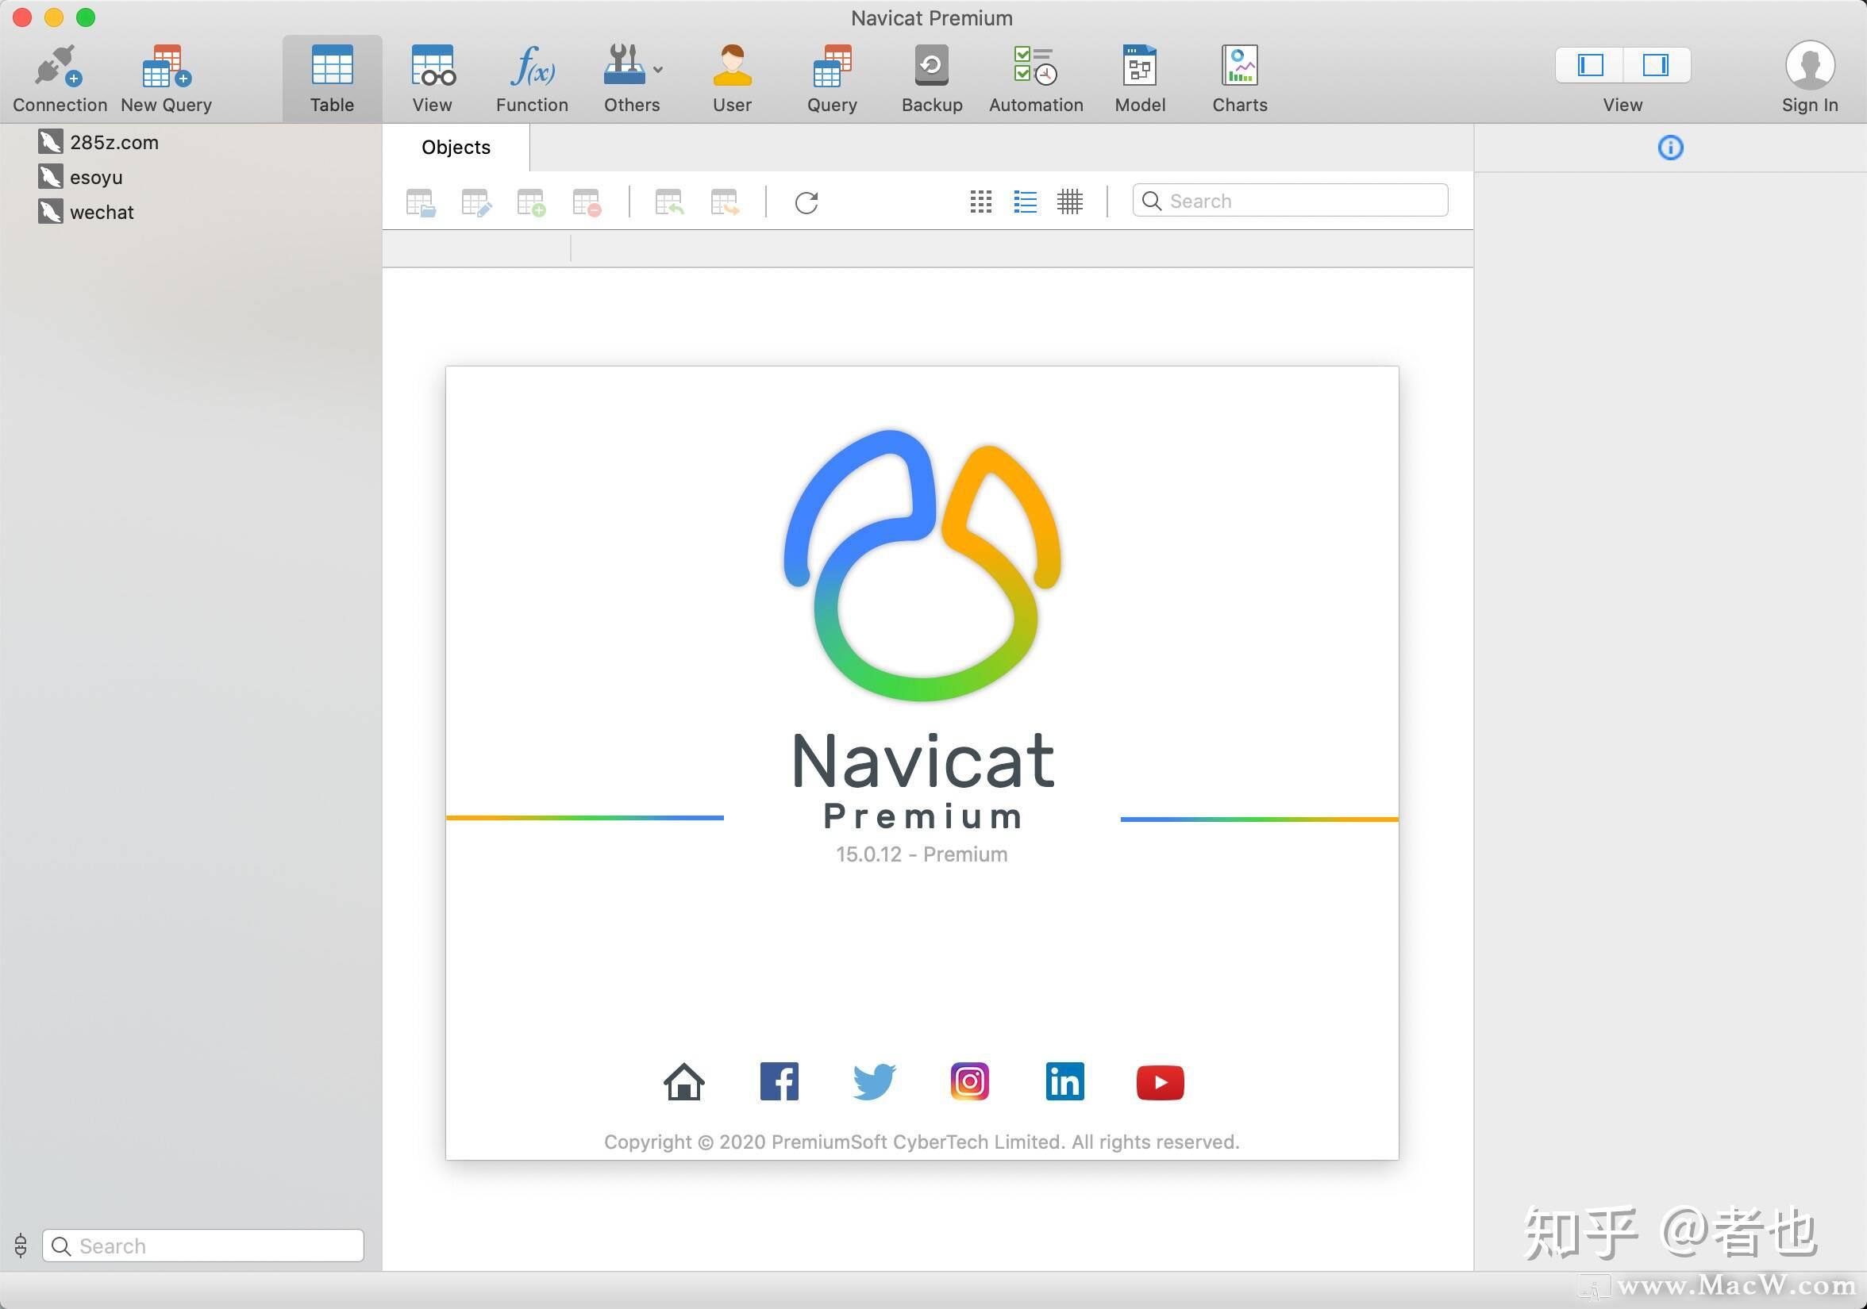Switch to list view mode
This screenshot has width=1867, height=1309.
tap(1026, 202)
